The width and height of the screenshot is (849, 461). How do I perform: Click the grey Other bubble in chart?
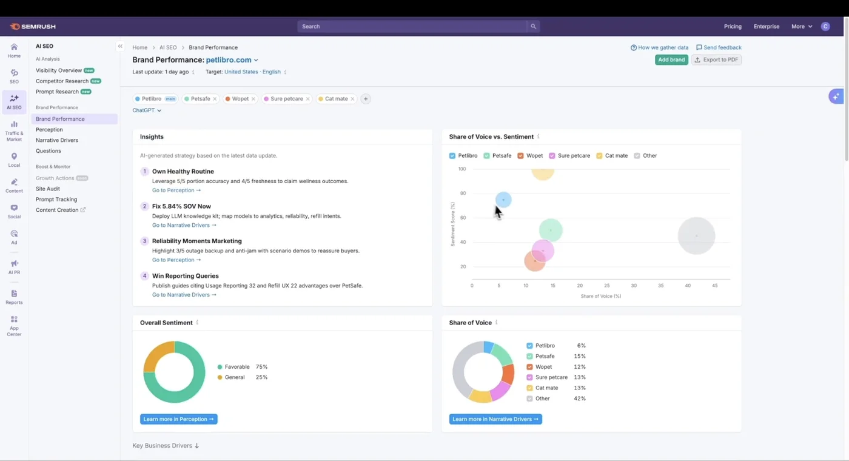(696, 236)
